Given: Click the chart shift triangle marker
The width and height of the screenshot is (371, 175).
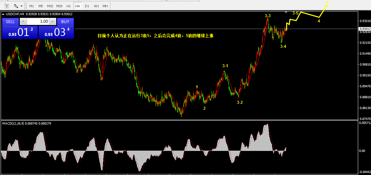Looking at the screenshot, I should click(x=286, y=12).
